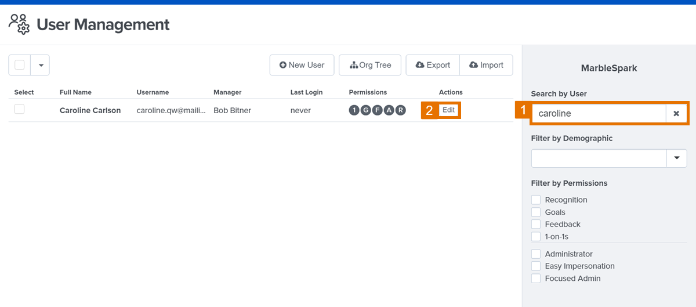Click permission badge 1 for Caroline Carlson
The image size is (696, 307).
(x=354, y=110)
